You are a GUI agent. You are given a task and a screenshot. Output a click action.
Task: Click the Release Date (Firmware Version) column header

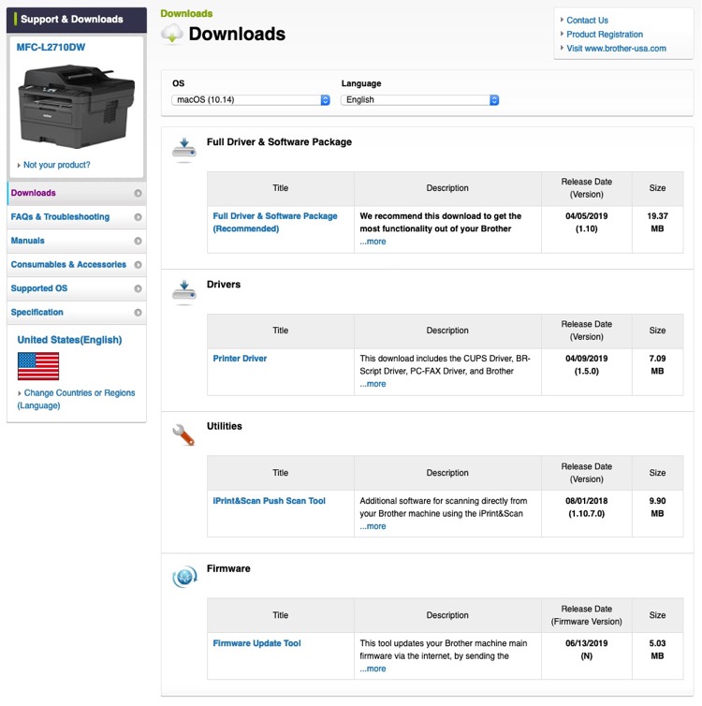coord(586,615)
